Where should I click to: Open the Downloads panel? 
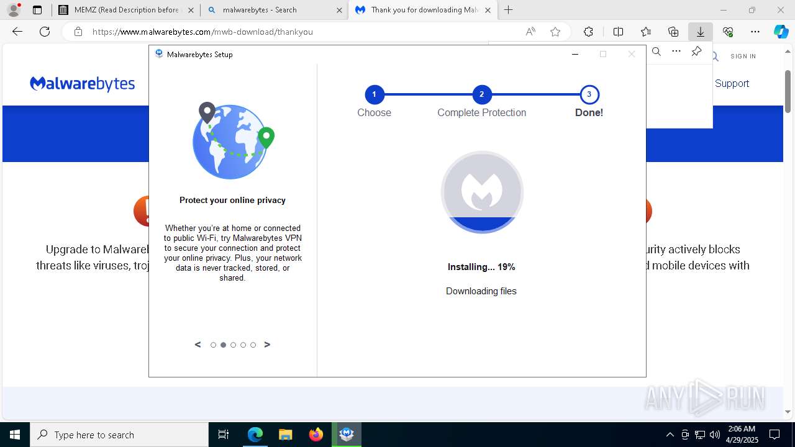coord(700,32)
